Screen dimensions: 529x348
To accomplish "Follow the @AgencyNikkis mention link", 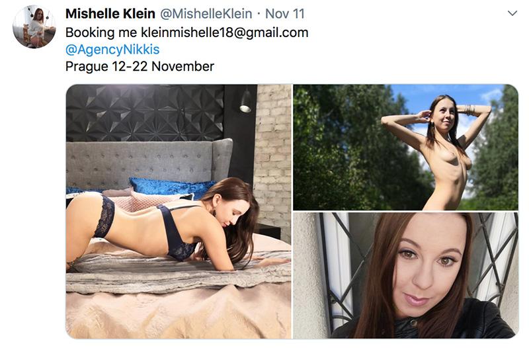I will coord(112,49).
